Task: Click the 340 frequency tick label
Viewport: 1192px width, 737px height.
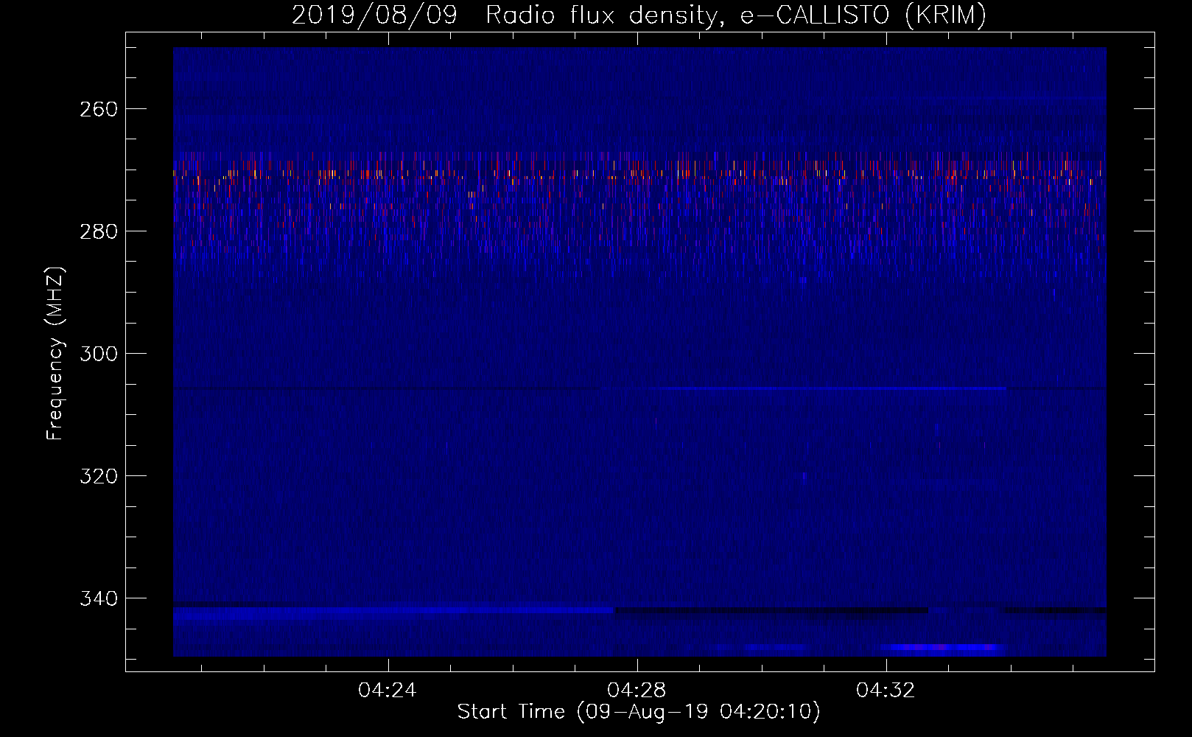Action: (x=98, y=598)
